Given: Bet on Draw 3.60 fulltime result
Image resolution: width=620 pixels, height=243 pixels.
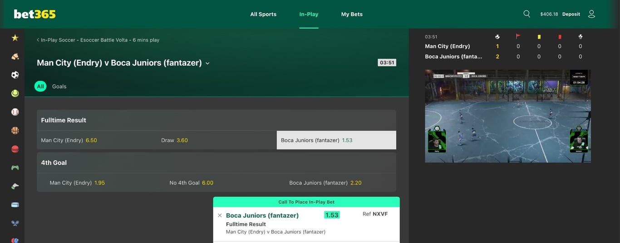Looking at the screenshot, I should [217, 140].
